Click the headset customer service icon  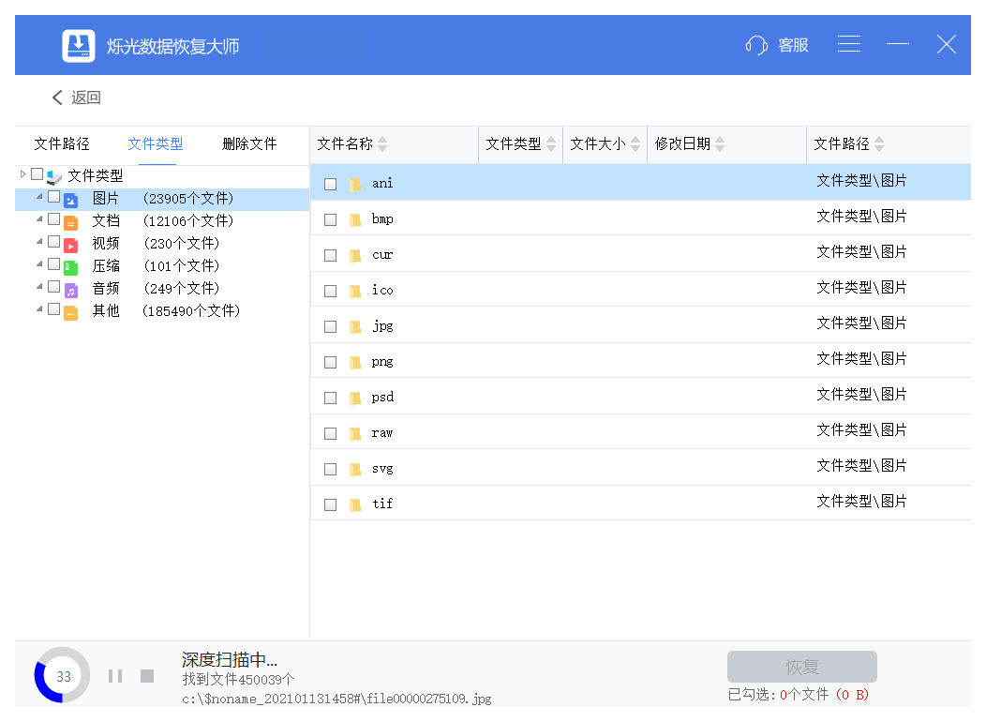(755, 44)
